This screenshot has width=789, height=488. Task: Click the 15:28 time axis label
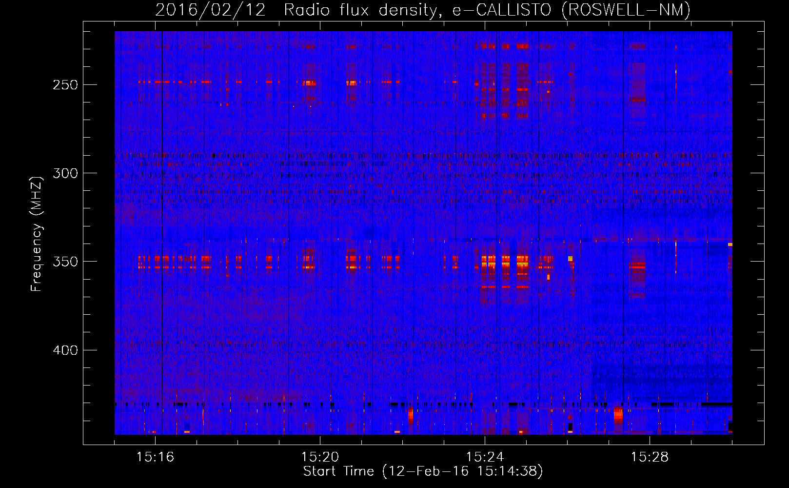pos(650,457)
